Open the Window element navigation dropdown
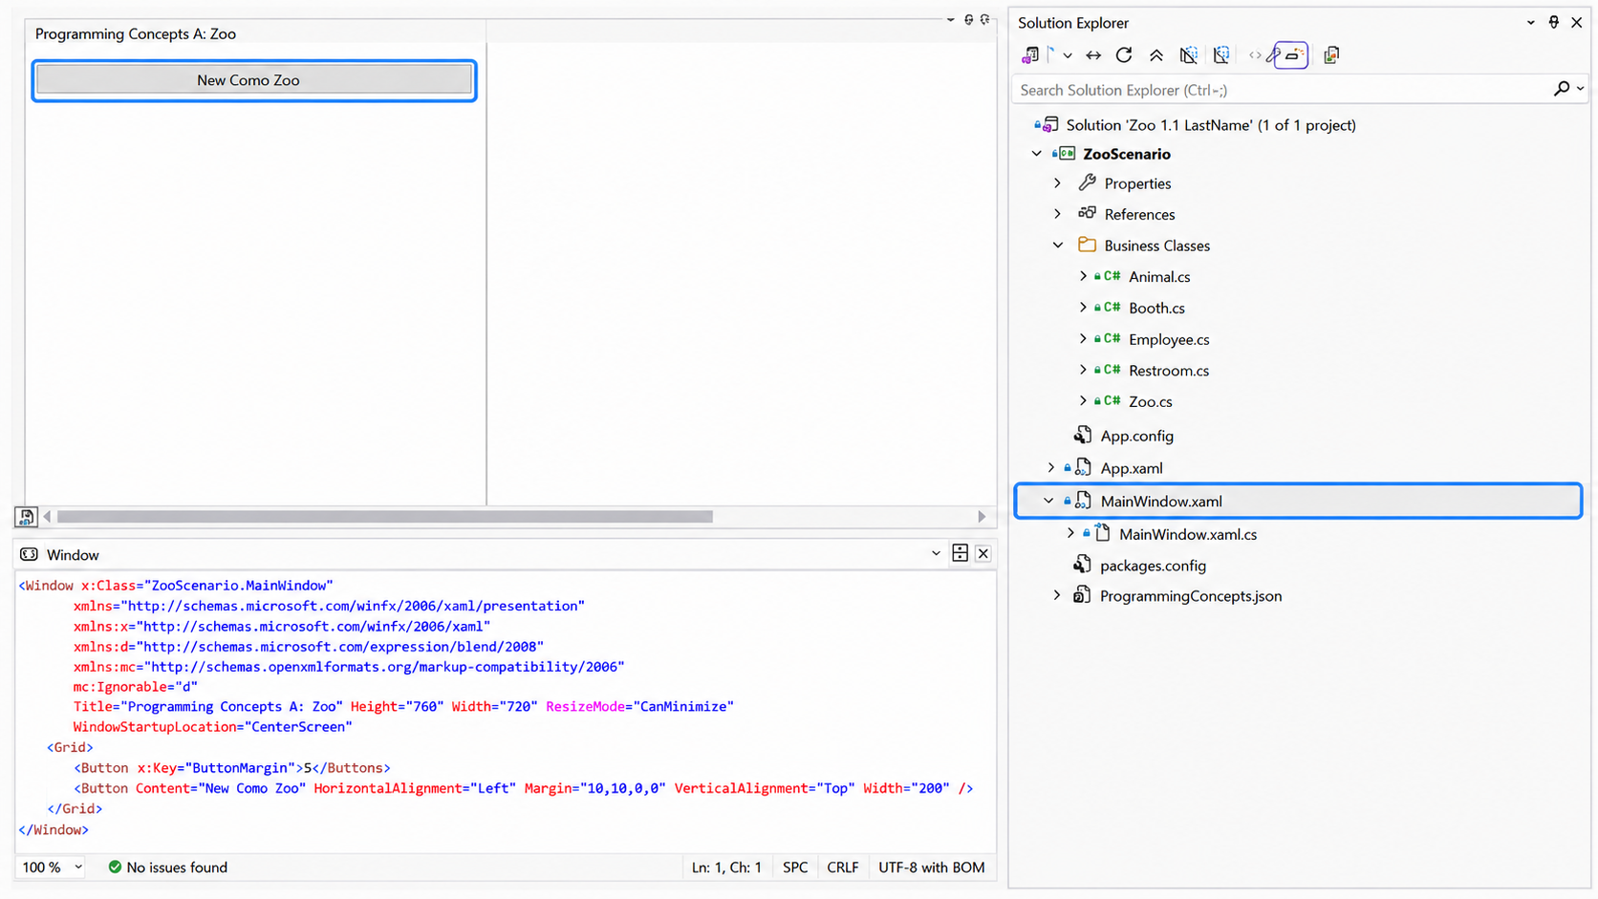Image resolution: width=1598 pixels, height=899 pixels. coord(936,554)
